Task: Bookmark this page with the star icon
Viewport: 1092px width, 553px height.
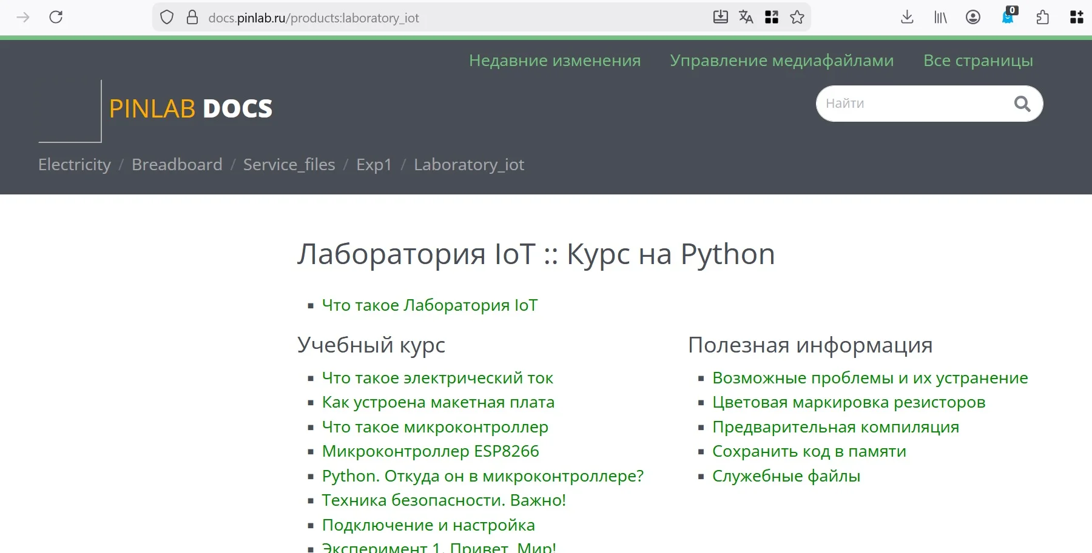Action: (797, 18)
